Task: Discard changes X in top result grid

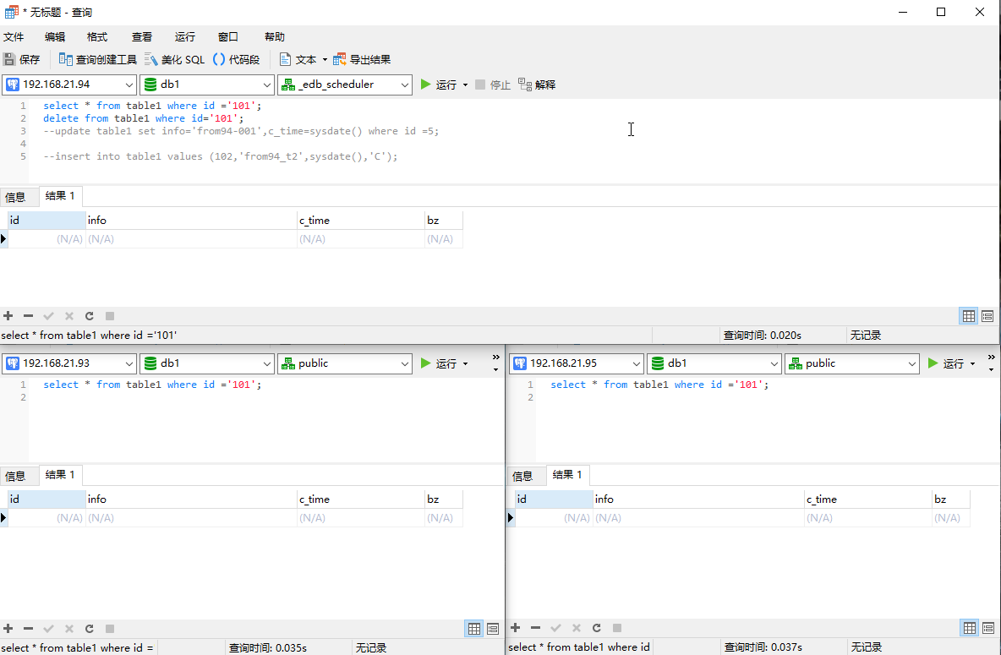Action: 69,316
